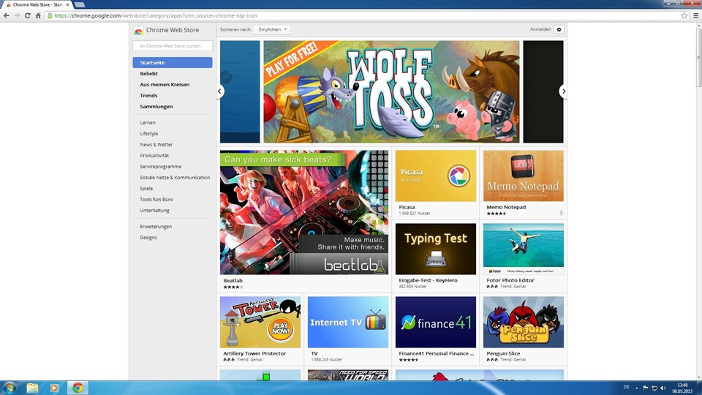Image resolution: width=702 pixels, height=395 pixels.
Task: Open the Penguin Slice game tile
Action: coord(523,323)
